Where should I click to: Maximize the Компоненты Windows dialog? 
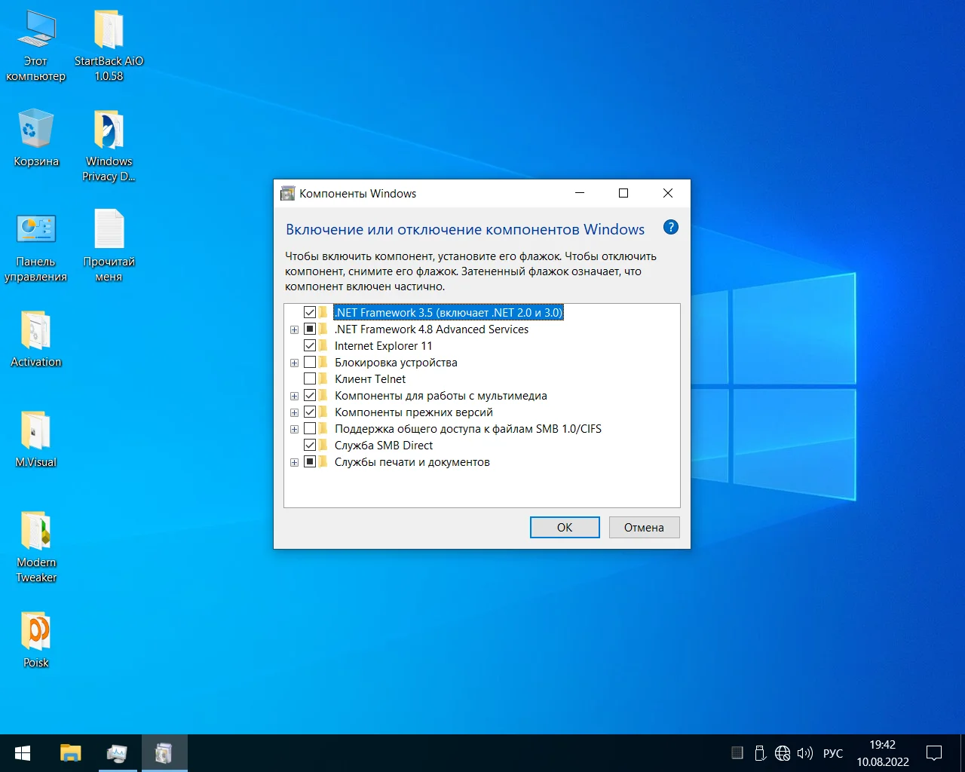coord(623,193)
